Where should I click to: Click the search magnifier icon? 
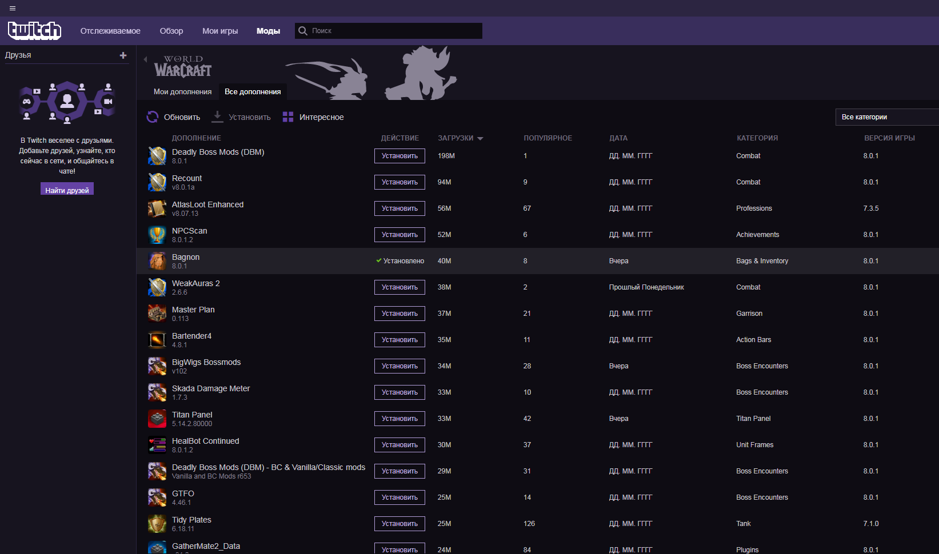(303, 31)
